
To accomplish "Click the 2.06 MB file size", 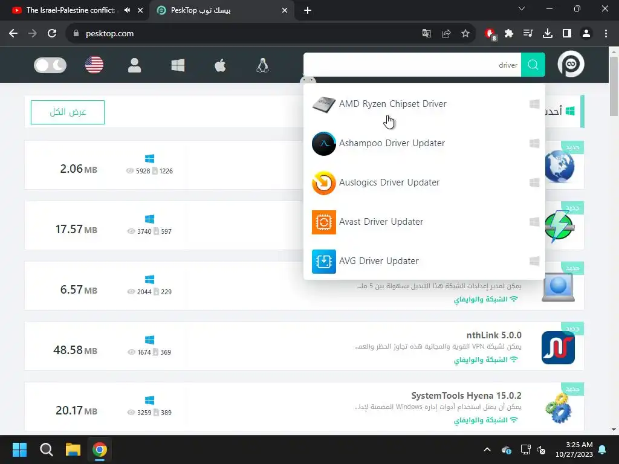I will click(79, 169).
